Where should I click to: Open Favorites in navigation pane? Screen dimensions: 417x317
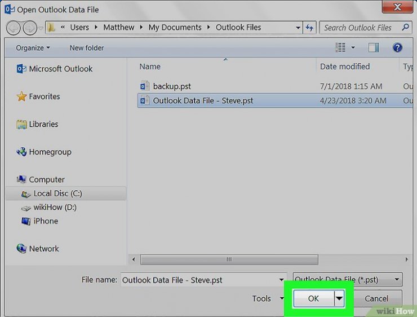coord(45,96)
